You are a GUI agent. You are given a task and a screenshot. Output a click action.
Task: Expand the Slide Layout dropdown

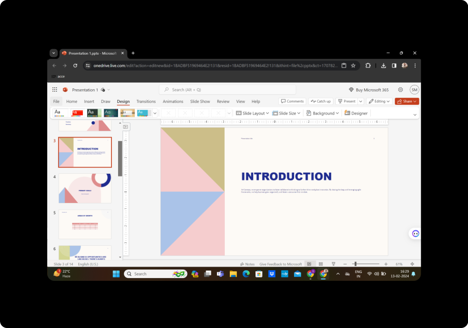(252, 113)
